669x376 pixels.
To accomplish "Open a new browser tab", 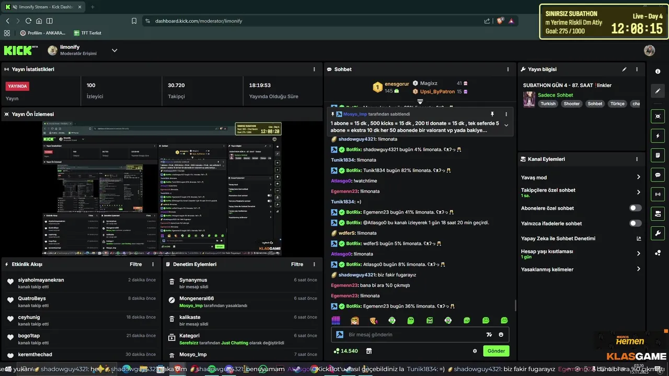I will pyautogui.click(x=93, y=7).
